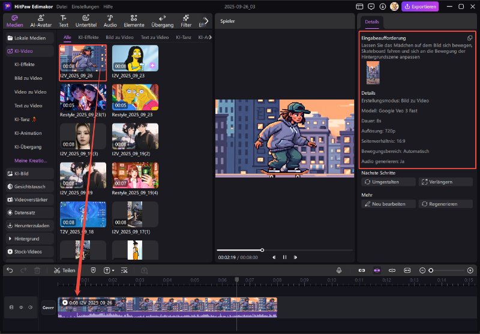The height and width of the screenshot is (334, 480).
Task: Select Video zu Video in sidebar
Action: pos(30,92)
